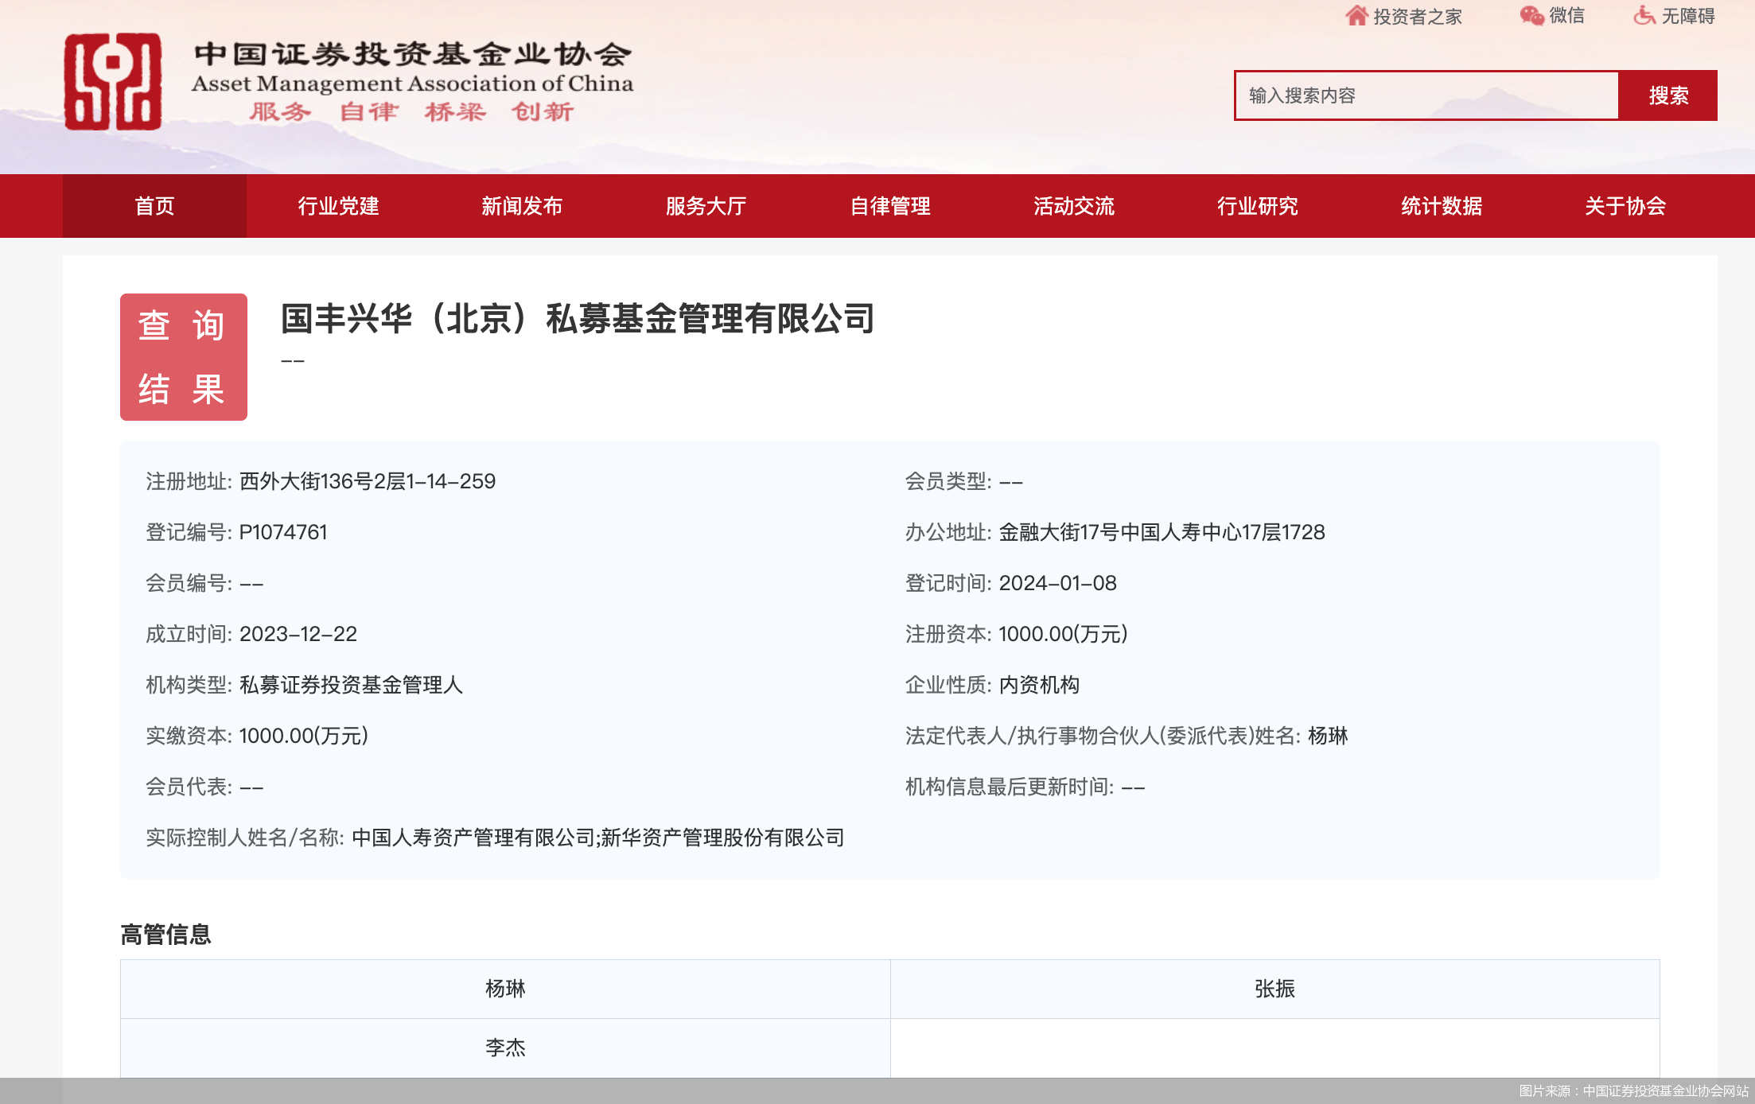Screen dimensions: 1755x1104
Task: Click the 查询结果 red badge
Action: (184, 357)
